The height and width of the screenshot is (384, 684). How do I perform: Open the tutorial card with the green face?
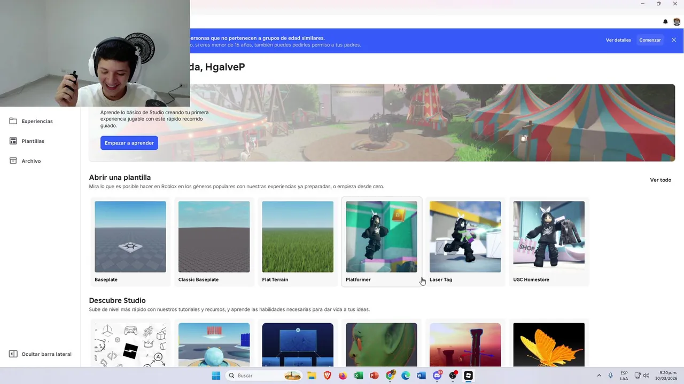pyautogui.click(x=382, y=345)
